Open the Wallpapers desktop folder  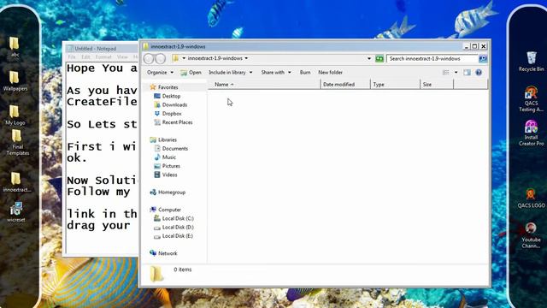(x=15, y=80)
